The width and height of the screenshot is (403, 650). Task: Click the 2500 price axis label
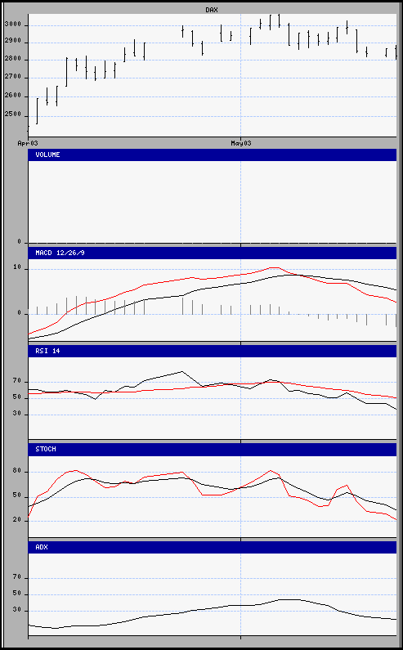point(12,114)
